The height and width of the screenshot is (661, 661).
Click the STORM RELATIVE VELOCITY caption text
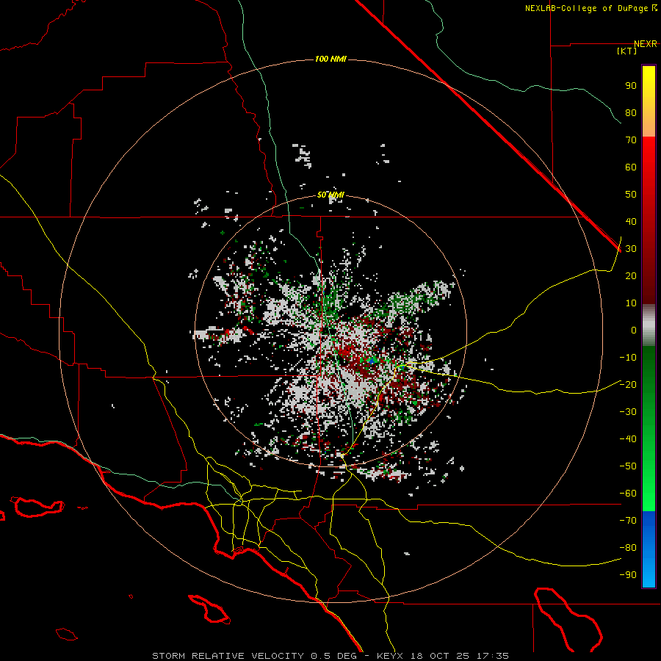(x=228, y=656)
